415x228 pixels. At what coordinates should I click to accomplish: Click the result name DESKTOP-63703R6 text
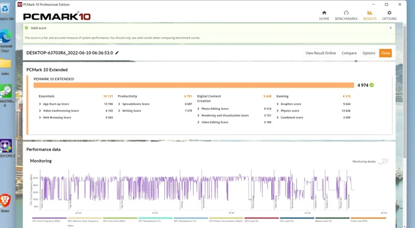[69, 53]
